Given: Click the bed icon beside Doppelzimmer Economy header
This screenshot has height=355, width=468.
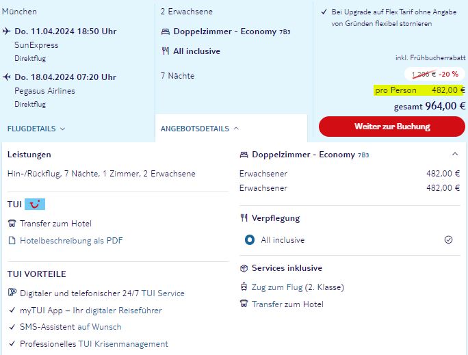Looking at the screenshot, I should pyautogui.click(x=244, y=155).
